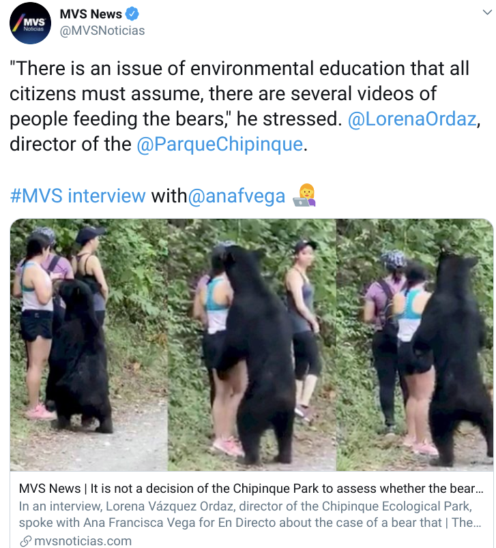Screen dimensions: 496x548
Task: Open the middle bear photo frame
Action: tap(252, 345)
